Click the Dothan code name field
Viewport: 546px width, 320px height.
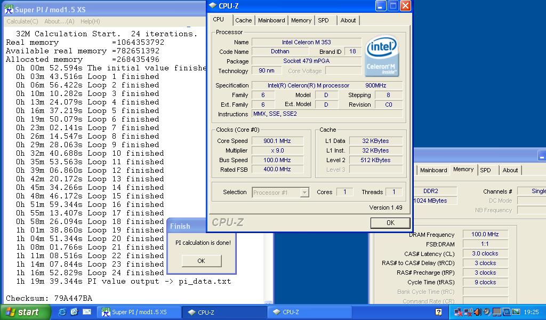click(x=280, y=52)
